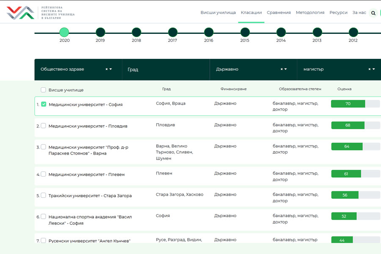Check Медицински университет - Пловдив checkbox

43,126
